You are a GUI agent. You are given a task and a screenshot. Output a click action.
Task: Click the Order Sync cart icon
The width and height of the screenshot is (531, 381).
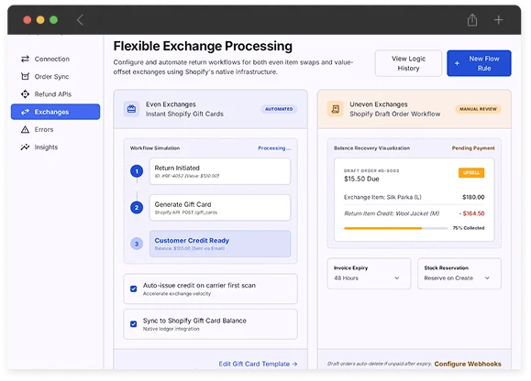(x=25, y=76)
